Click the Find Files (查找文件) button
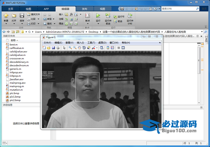This screenshot has width=210, height=147. pyautogui.click(x=33, y=14)
